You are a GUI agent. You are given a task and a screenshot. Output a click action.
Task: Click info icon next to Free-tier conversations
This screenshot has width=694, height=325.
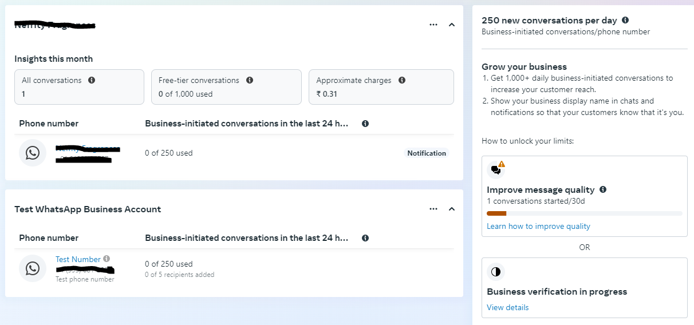(250, 80)
